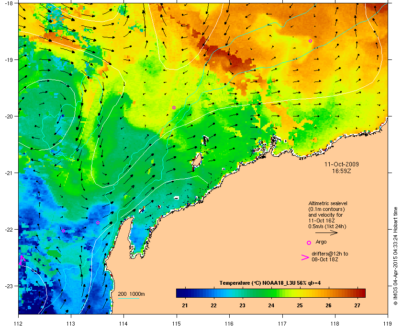
Task: Click the dark blue end of the temperature colorbar
Action: pyautogui.click(x=179, y=293)
